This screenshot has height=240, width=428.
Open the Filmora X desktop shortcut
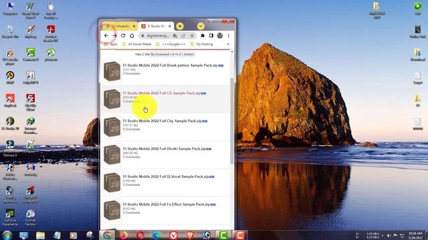click(x=10, y=149)
